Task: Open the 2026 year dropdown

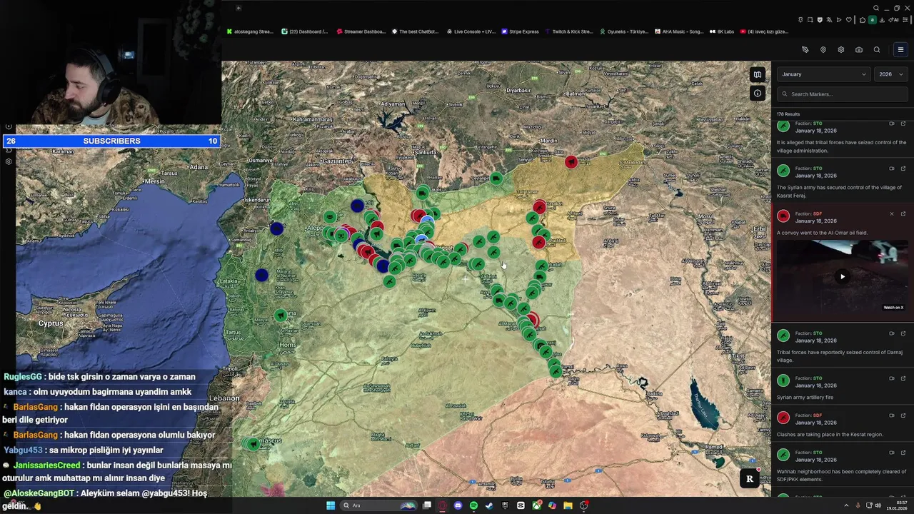Action: (x=891, y=74)
